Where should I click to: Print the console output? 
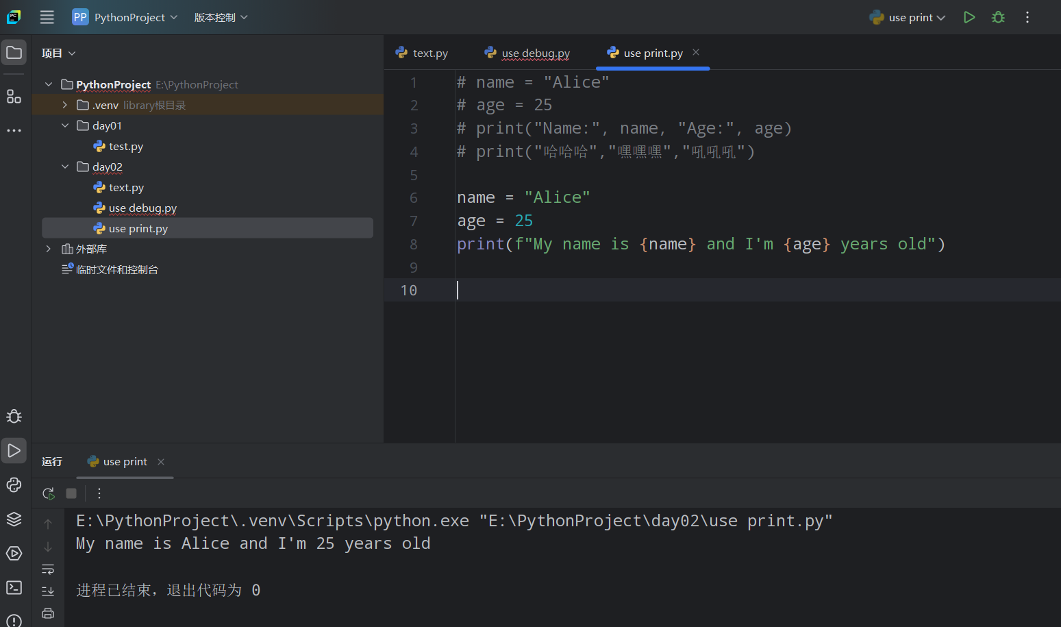[48, 613]
